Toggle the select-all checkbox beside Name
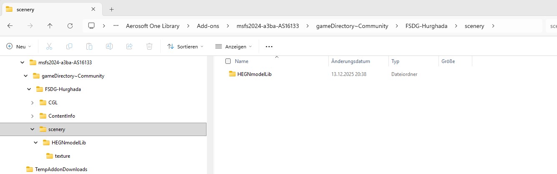The width and height of the screenshot is (557, 174). point(228,61)
